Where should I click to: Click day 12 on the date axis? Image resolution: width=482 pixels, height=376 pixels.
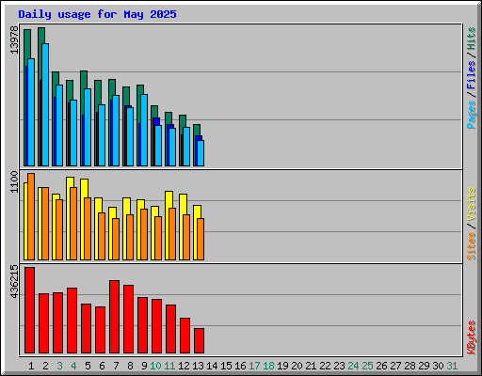tap(184, 366)
